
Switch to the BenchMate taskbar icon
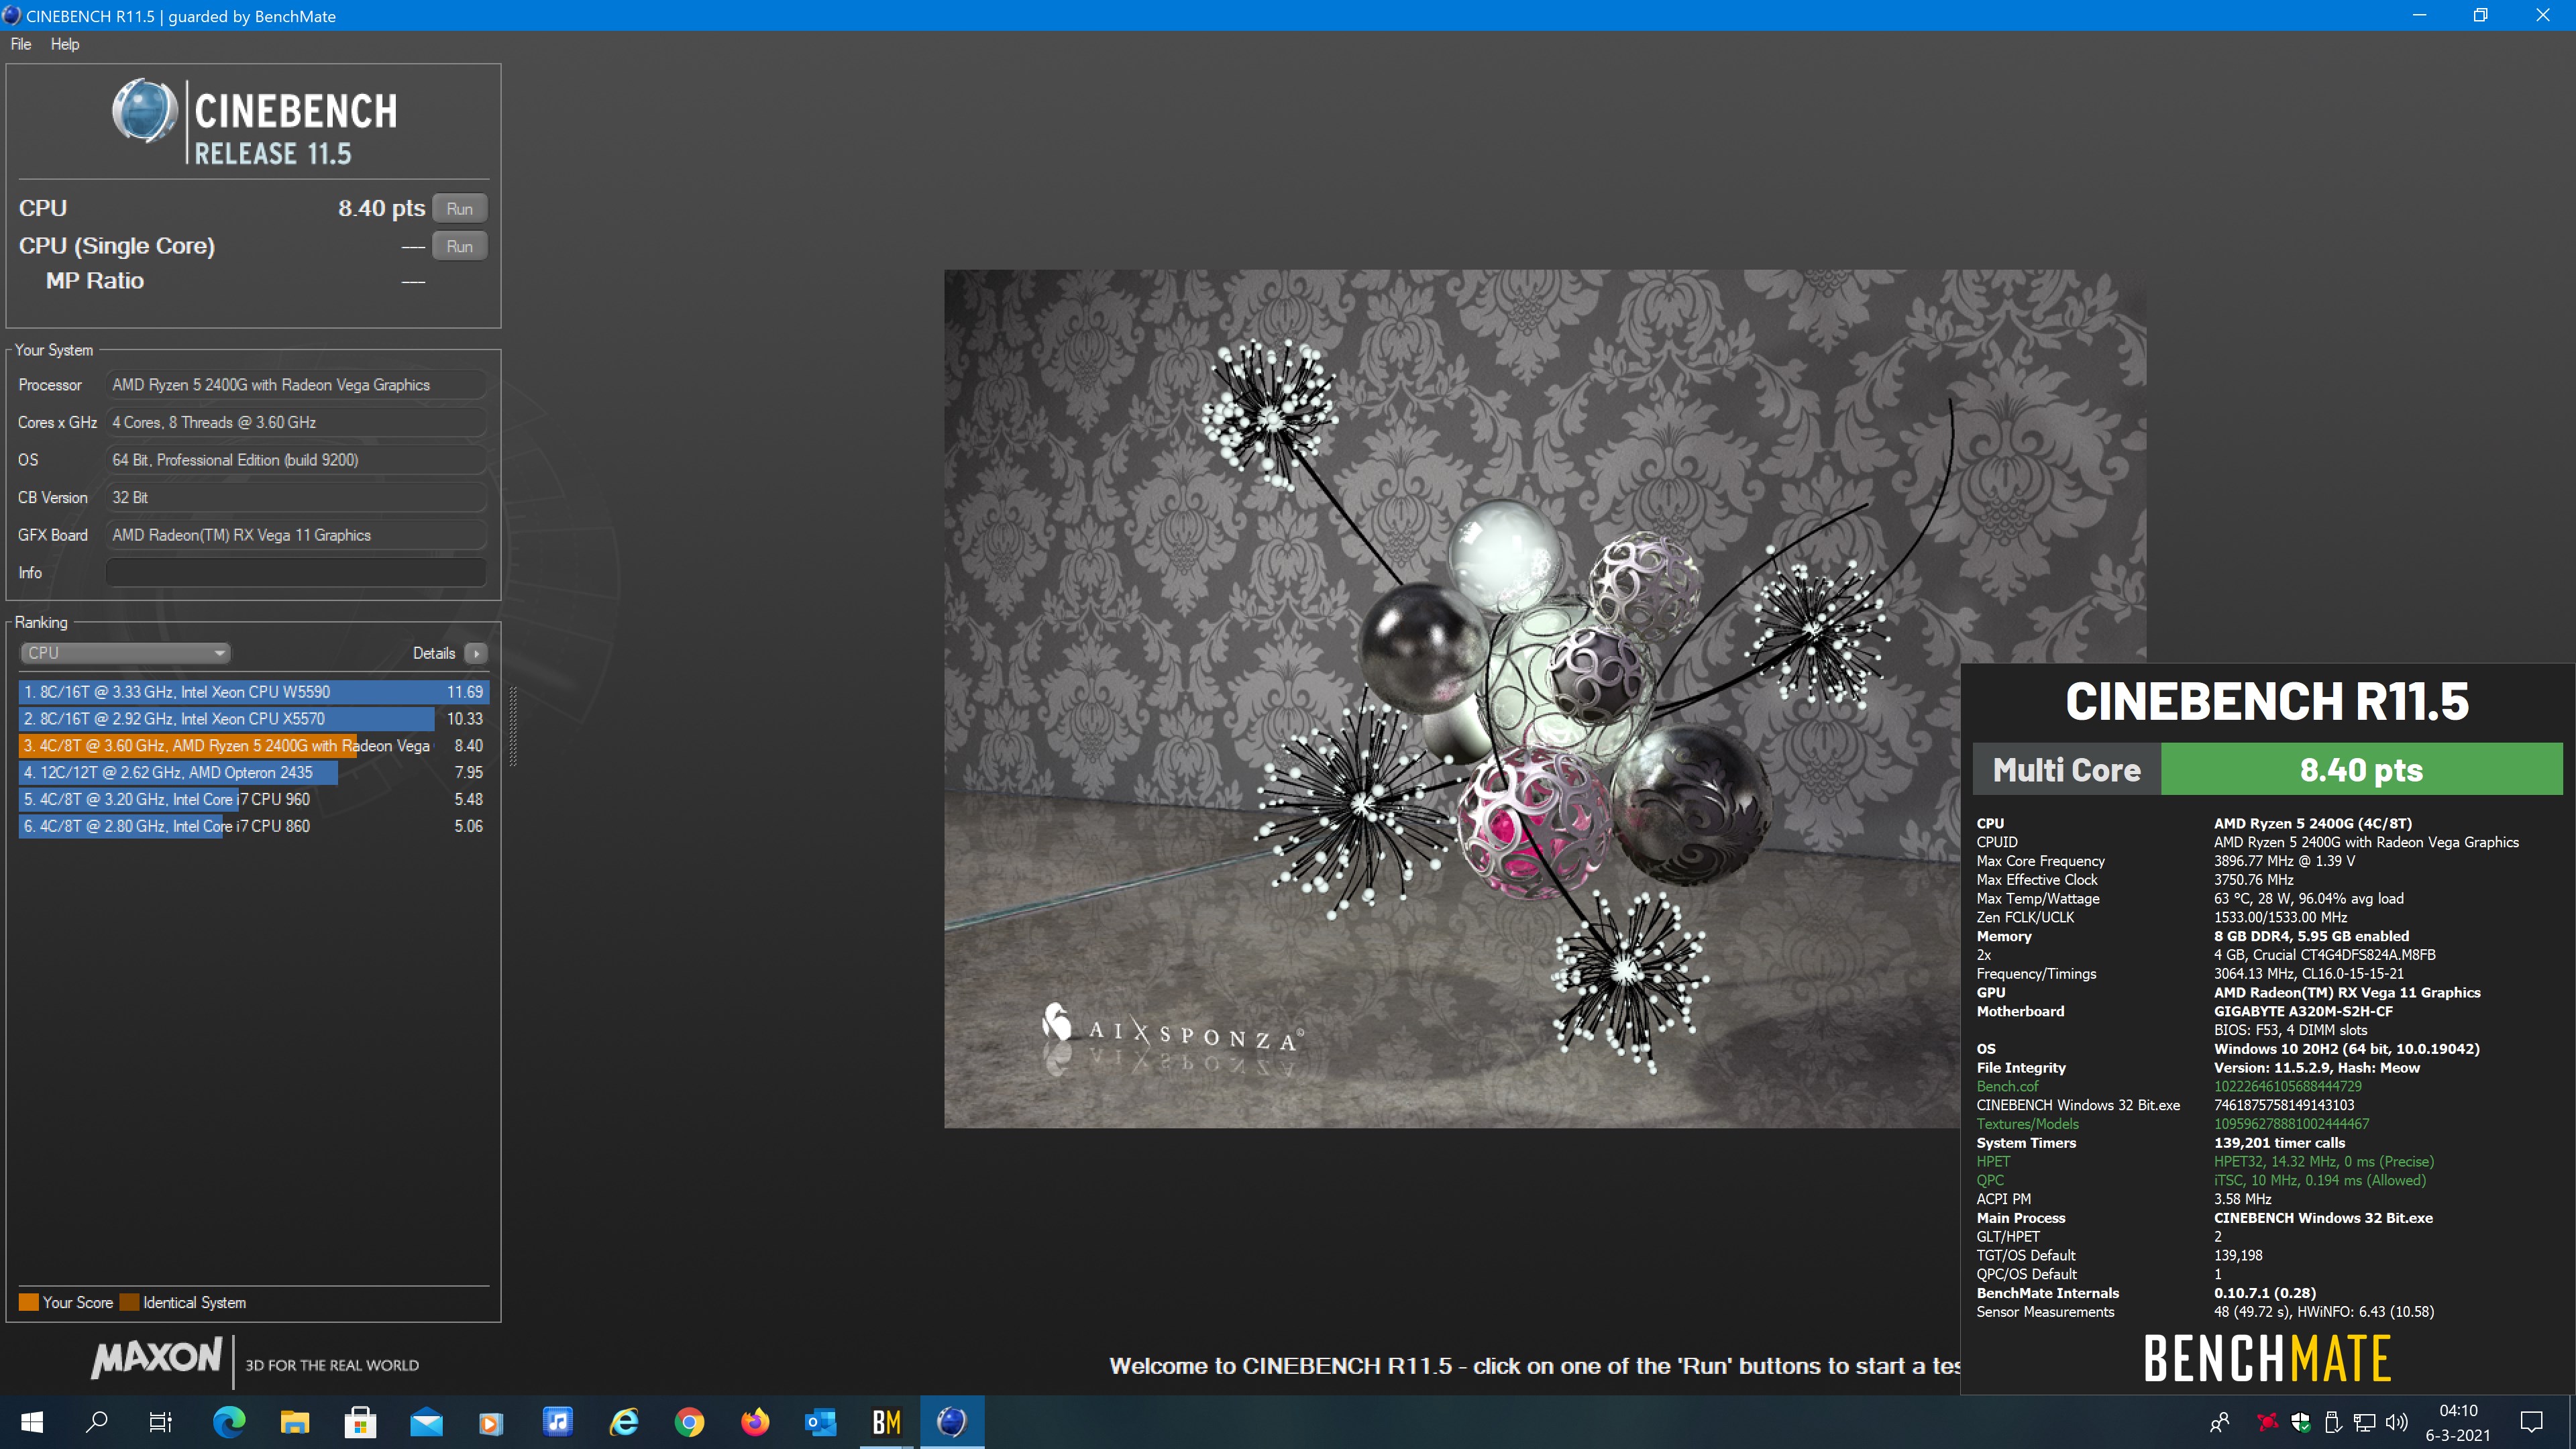886,1422
